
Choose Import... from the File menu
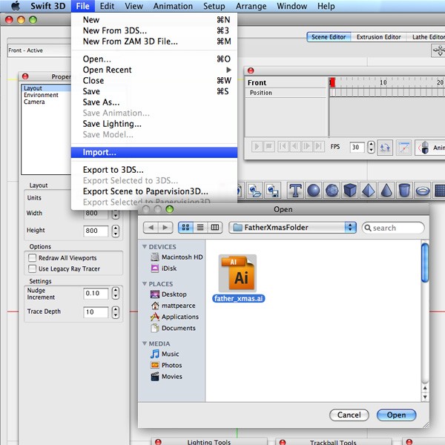tap(99, 152)
